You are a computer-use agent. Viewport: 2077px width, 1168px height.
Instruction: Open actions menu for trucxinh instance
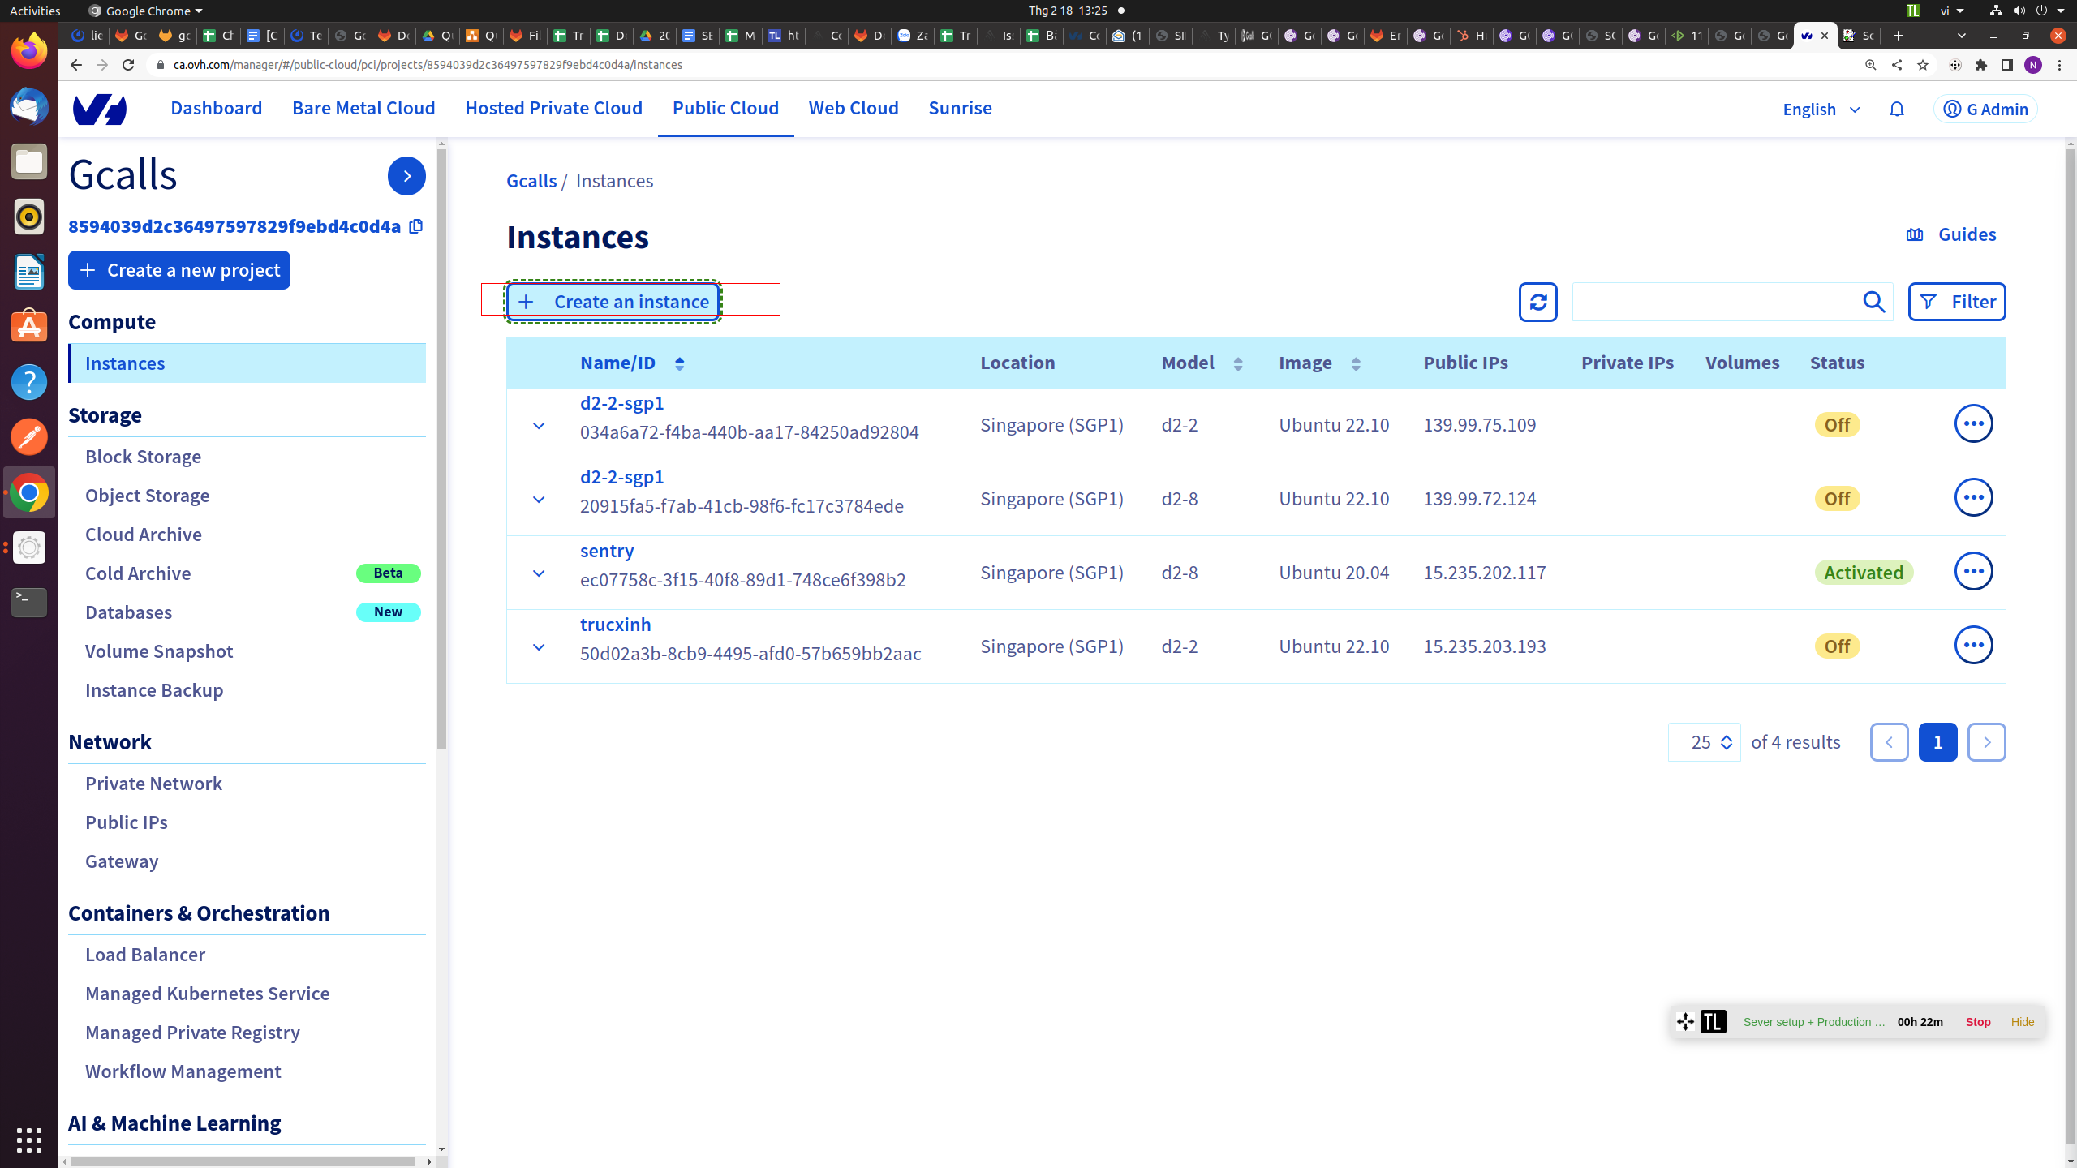[1973, 646]
